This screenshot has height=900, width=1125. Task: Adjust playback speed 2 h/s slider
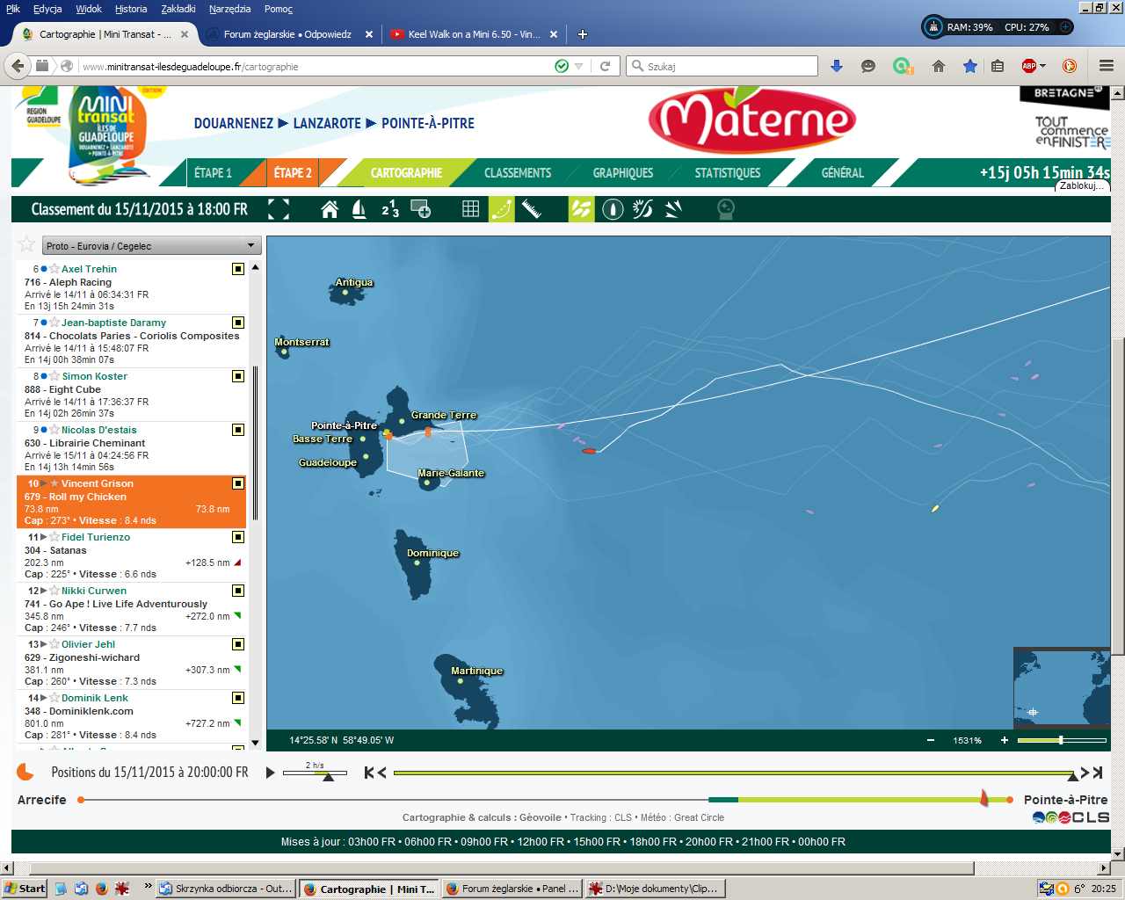tap(315, 773)
